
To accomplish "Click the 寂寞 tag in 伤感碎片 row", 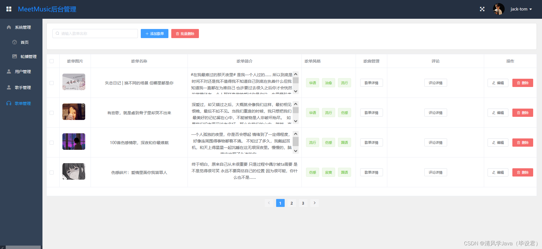I will [329, 172].
